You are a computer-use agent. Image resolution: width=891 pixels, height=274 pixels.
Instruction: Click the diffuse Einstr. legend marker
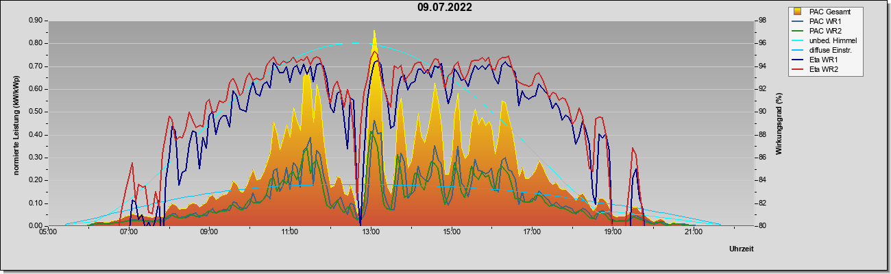click(798, 50)
